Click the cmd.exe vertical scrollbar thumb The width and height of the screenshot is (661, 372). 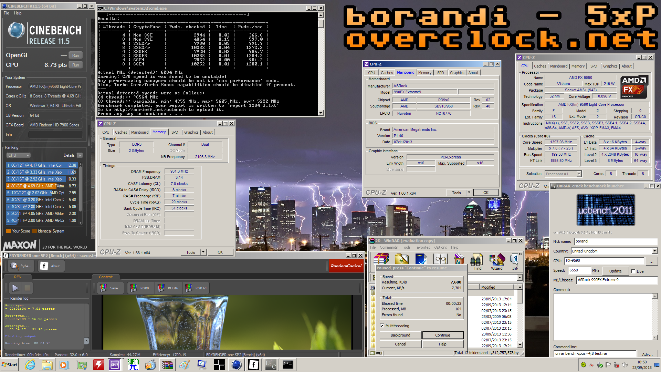tap(321, 24)
